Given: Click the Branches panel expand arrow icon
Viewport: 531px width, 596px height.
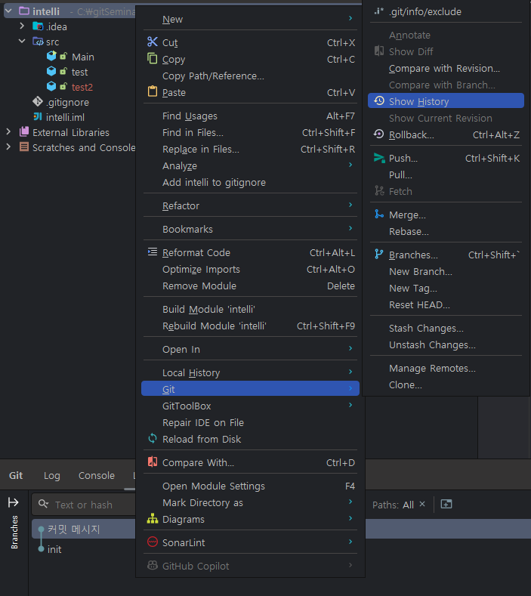Looking at the screenshot, I should [x=14, y=502].
